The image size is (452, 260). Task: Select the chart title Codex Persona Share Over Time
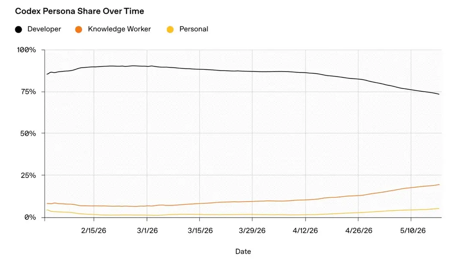pyautogui.click(x=80, y=11)
